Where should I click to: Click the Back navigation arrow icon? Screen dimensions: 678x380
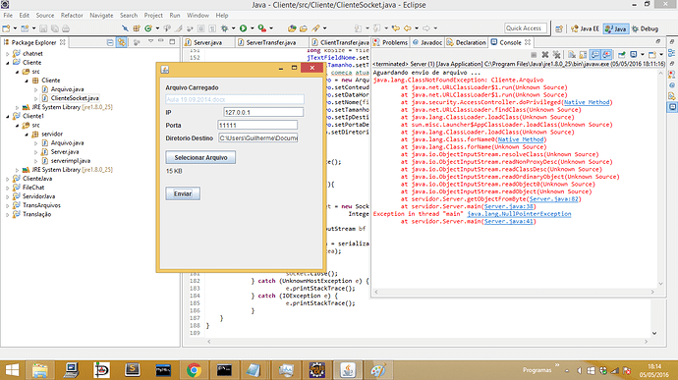(408, 28)
